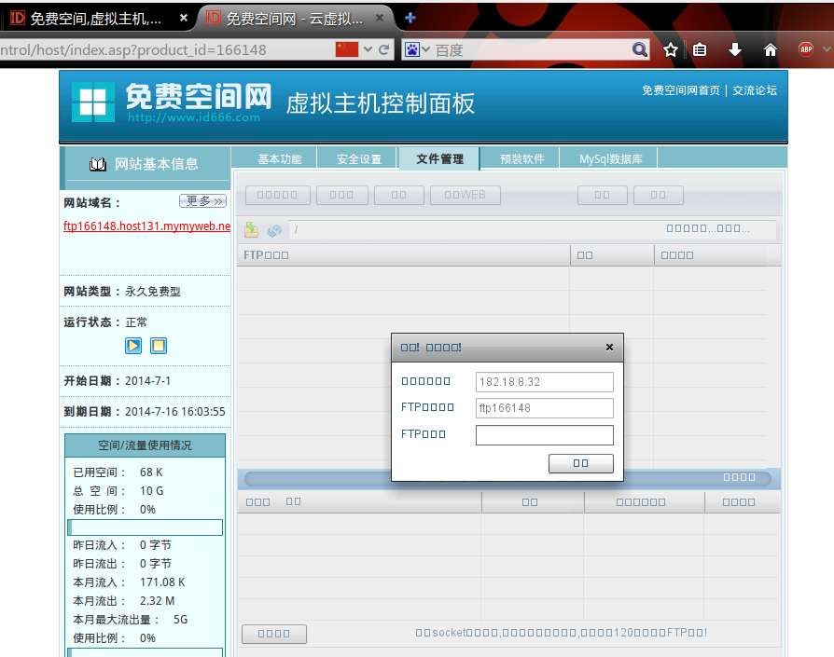
Task: Open the bookmarks list icon
Action: pyautogui.click(x=700, y=50)
